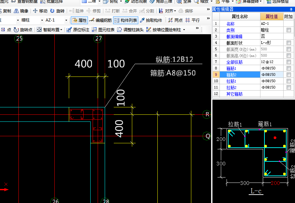Edit the 箍筋2 value field
Image resolution: width=295 pixels, height=203 pixels.
(x=272, y=75)
